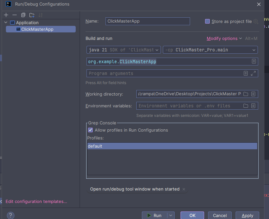
Task: Add a new run configuration
Action: [6, 15]
